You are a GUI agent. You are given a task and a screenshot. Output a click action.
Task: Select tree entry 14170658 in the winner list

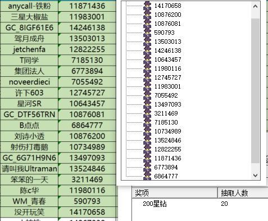click(x=167, y=6)
